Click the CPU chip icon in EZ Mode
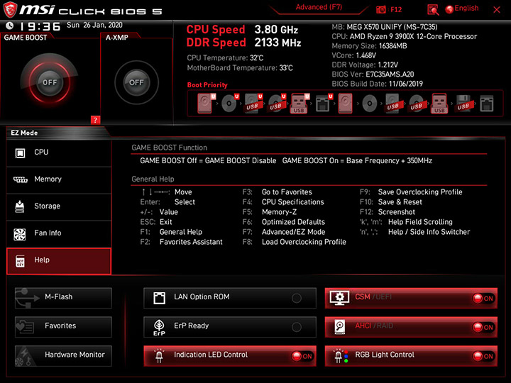 tap(20, 152)
